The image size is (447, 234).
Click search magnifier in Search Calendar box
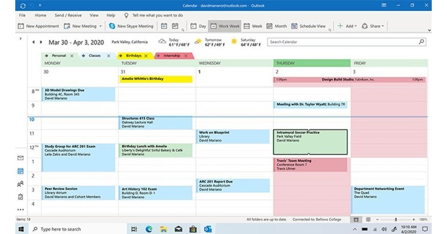click(421, 42)
